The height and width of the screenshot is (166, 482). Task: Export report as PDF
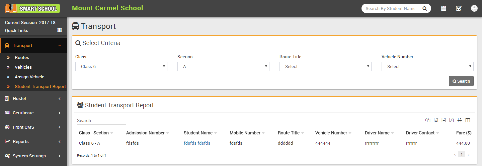452,120
